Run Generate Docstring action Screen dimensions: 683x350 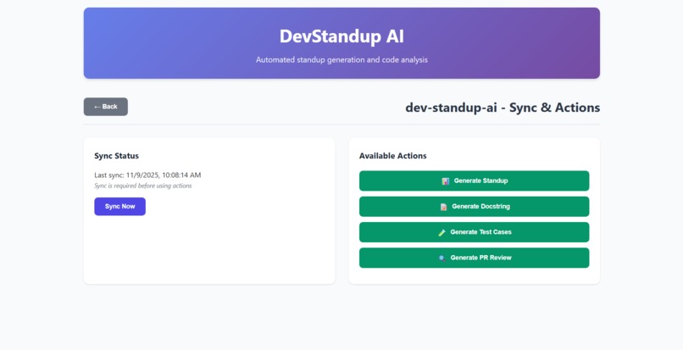(474, 207)
